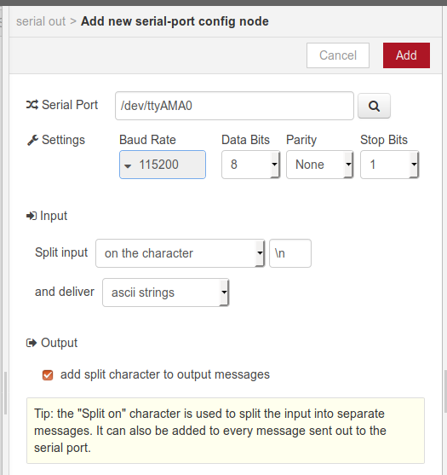Image resolution: width=447 pixels, height=475 pixels.
Task: Click the Input section arrow icon
Action: (32, 216)
